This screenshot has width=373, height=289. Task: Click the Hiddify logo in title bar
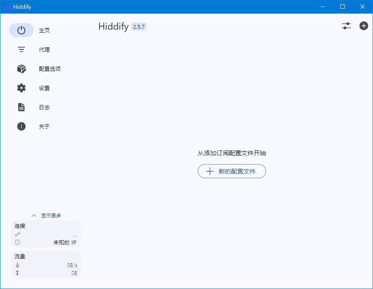coord(7,7)
